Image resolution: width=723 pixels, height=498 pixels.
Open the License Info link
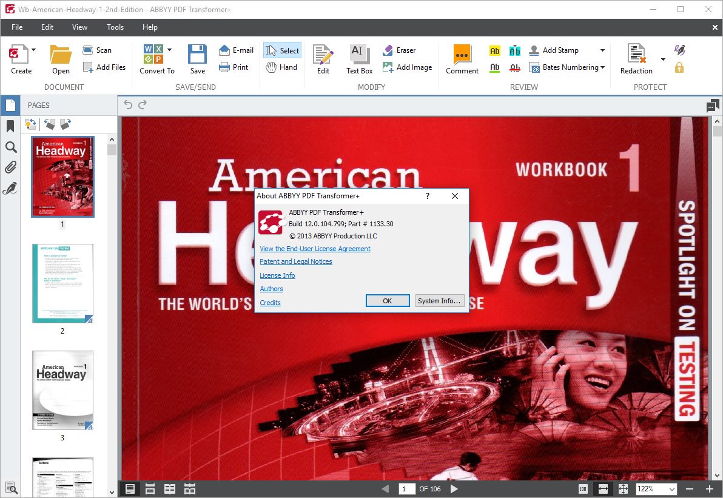[277, 275]
